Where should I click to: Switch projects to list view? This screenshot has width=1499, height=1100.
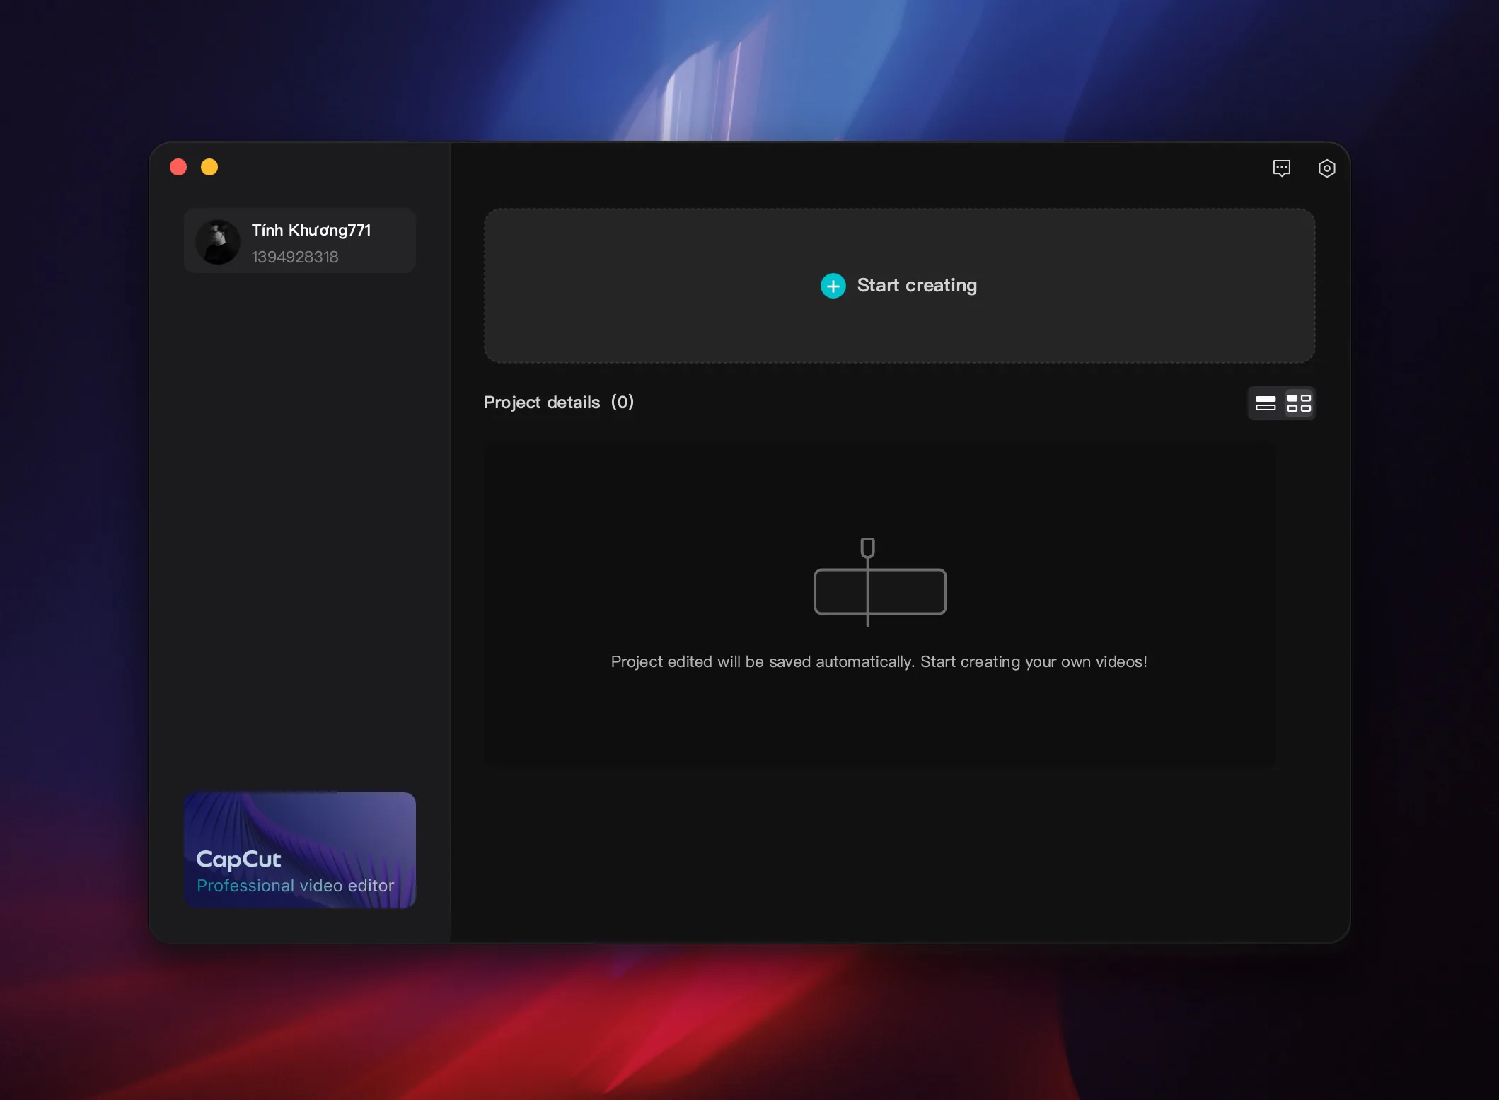tap(1265, 403)
